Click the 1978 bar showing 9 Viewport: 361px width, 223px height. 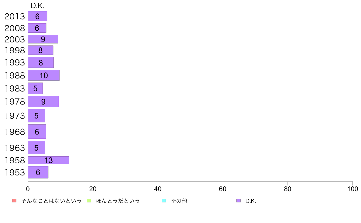coord(43,102)
